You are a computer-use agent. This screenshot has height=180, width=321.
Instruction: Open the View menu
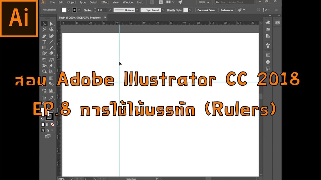click(x=116, y=2)
